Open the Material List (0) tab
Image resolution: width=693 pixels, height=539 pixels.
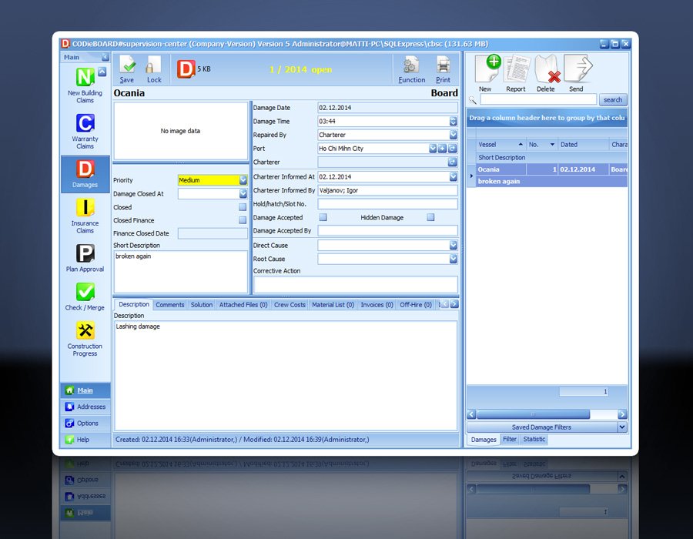[333, 305]
